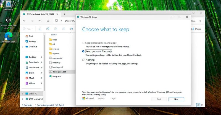This screenshot has width=221, height=115.
Task: Select the sources folder
Action: pyautogui.click(x=54, y=49)
